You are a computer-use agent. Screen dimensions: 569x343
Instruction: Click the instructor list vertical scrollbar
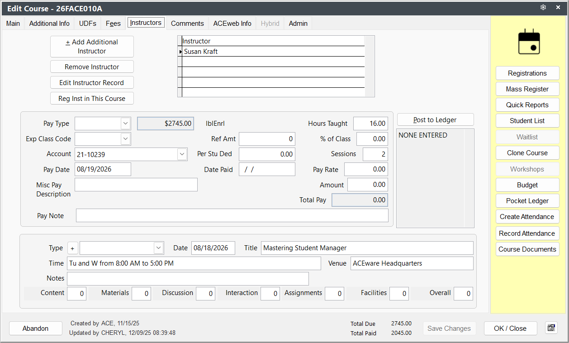click(x=370, y=66)
